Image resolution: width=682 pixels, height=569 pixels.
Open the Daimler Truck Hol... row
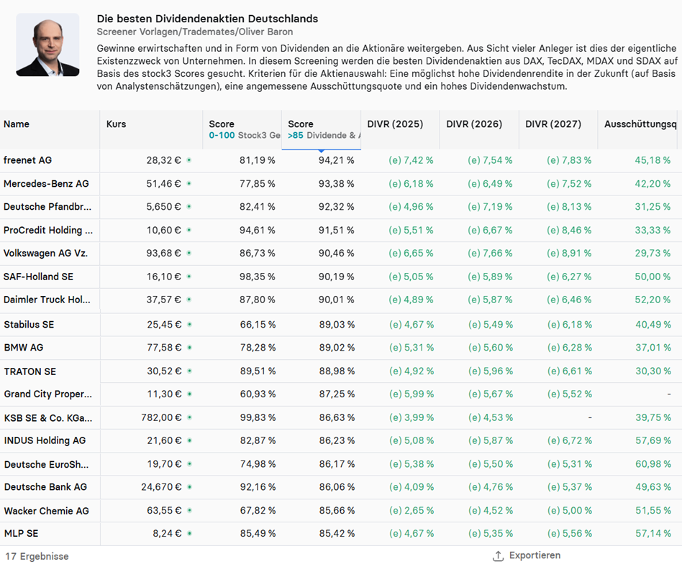coord(341,300)
